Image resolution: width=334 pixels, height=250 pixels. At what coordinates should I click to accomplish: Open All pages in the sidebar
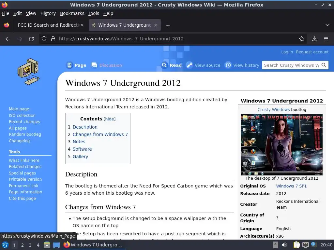coord(18,128)
